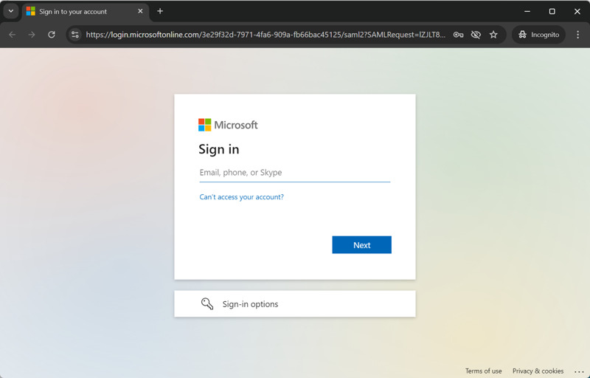The width and height of the screenshot is (590, 378).
Task: Open the Privacy & cookies link
Action: click(x=538, y=371)
